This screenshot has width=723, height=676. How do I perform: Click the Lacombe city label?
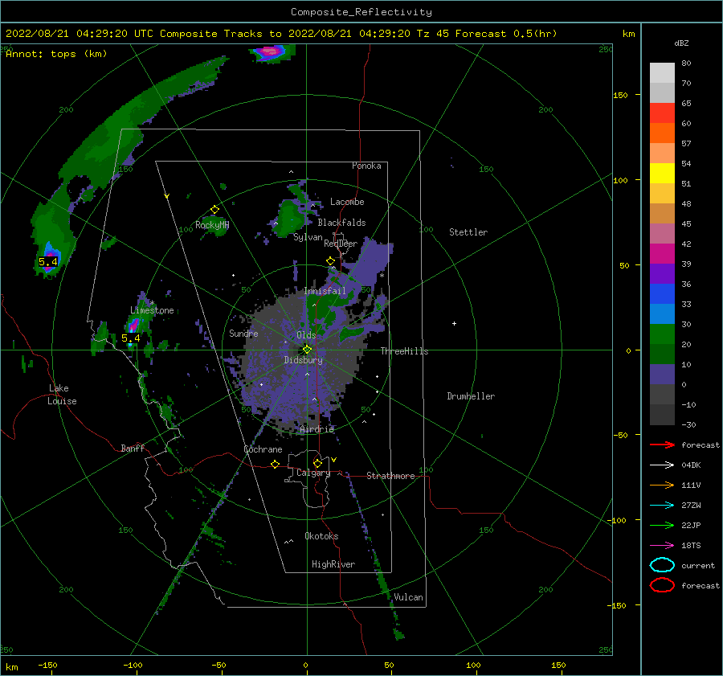347,202
